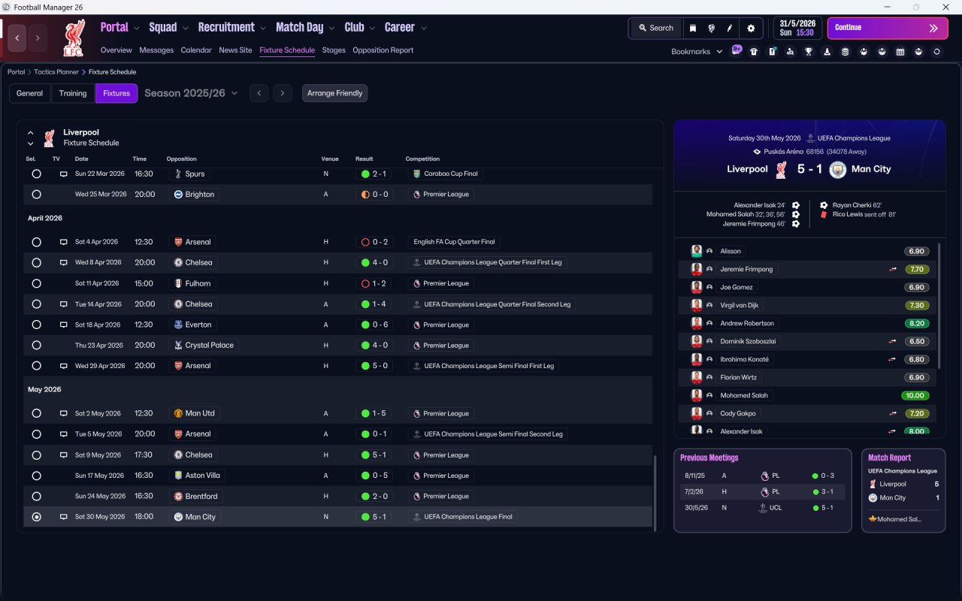Select the radio button for the Everton fixture
The height and width of the screenshot is (601, 962).
click(x=37, y=325)
